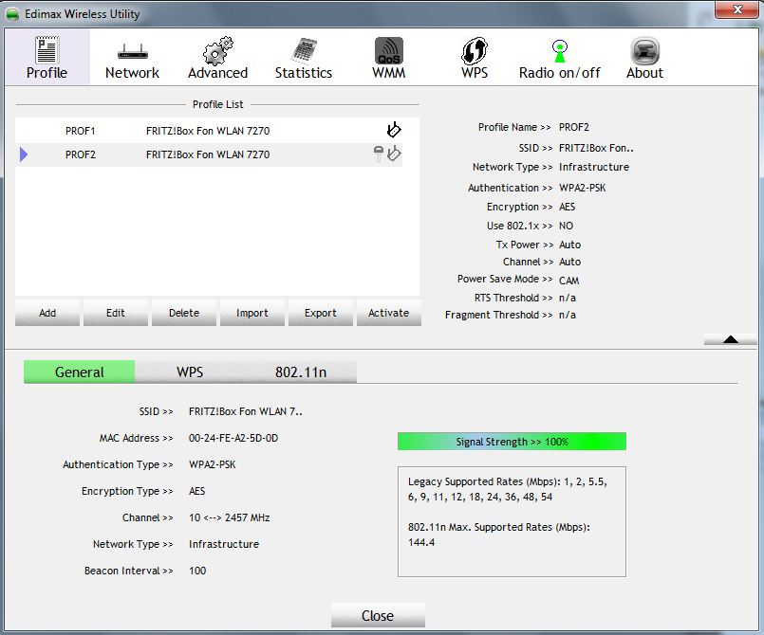Select the PROF2 row name

(x=81, y=154)
